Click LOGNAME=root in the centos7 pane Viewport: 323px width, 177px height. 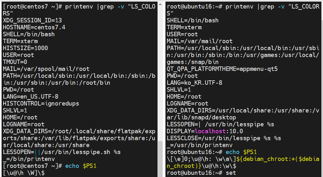point(24,124)
